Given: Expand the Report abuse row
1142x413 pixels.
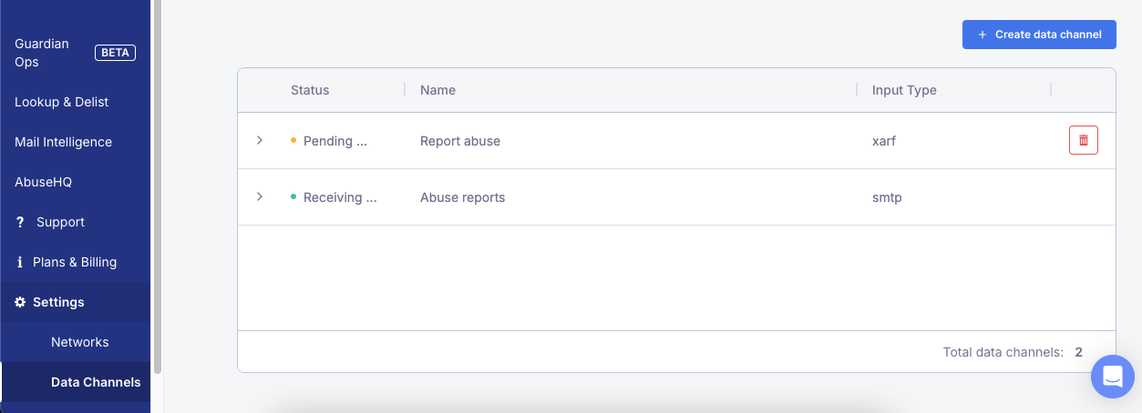Looking at the screenshot, I should click(260, 140).
